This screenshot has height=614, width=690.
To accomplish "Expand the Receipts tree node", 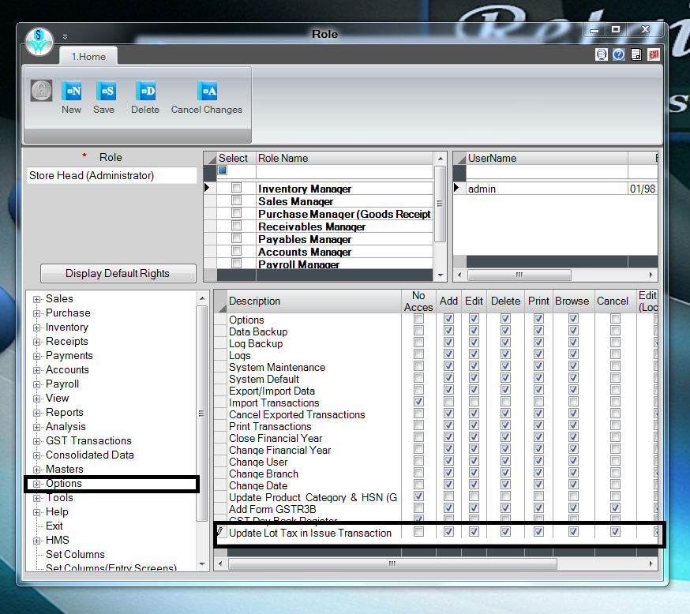I will click(36, 342).
